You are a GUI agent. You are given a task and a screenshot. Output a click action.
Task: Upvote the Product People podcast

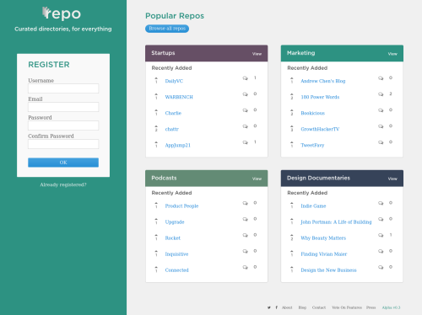tap(156, 203)
